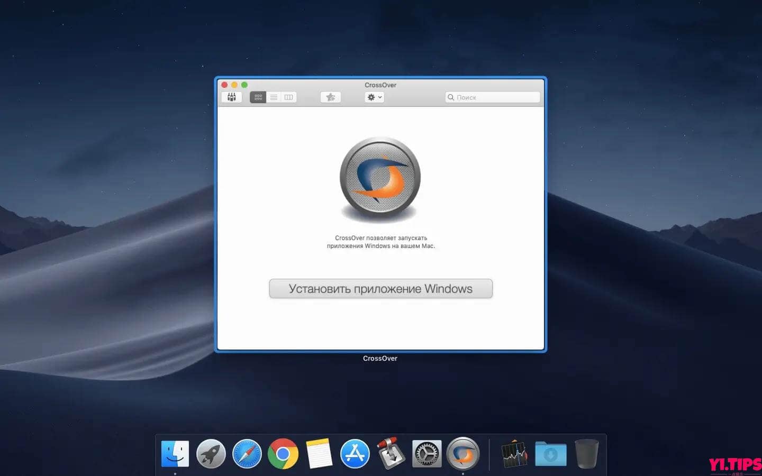This screenshot has height=476, width=762.
Task: Switch to list view mode
Action: (x=274, y=97)
